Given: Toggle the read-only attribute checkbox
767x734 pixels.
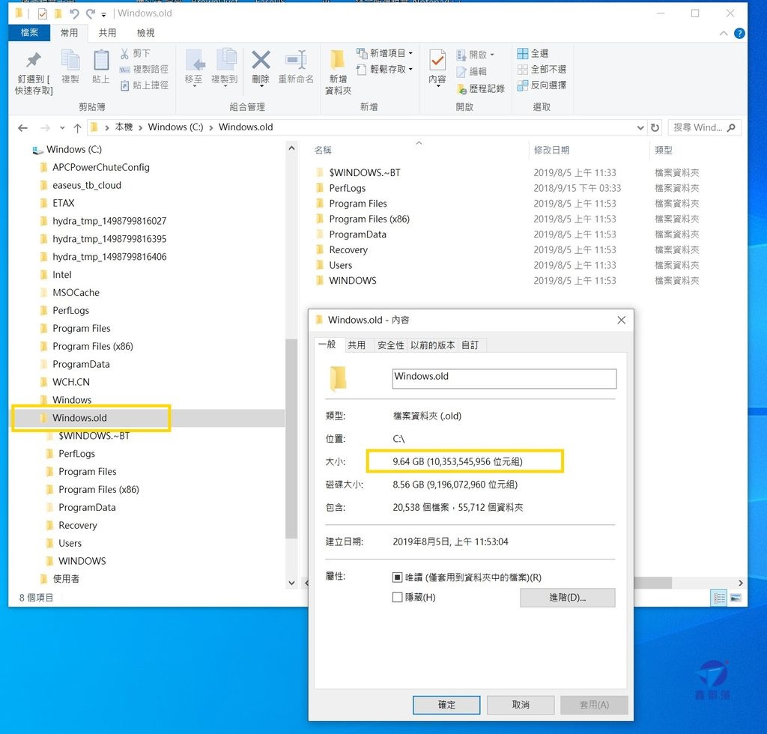Looking at the screenshot, I should (x=397, y=577).
